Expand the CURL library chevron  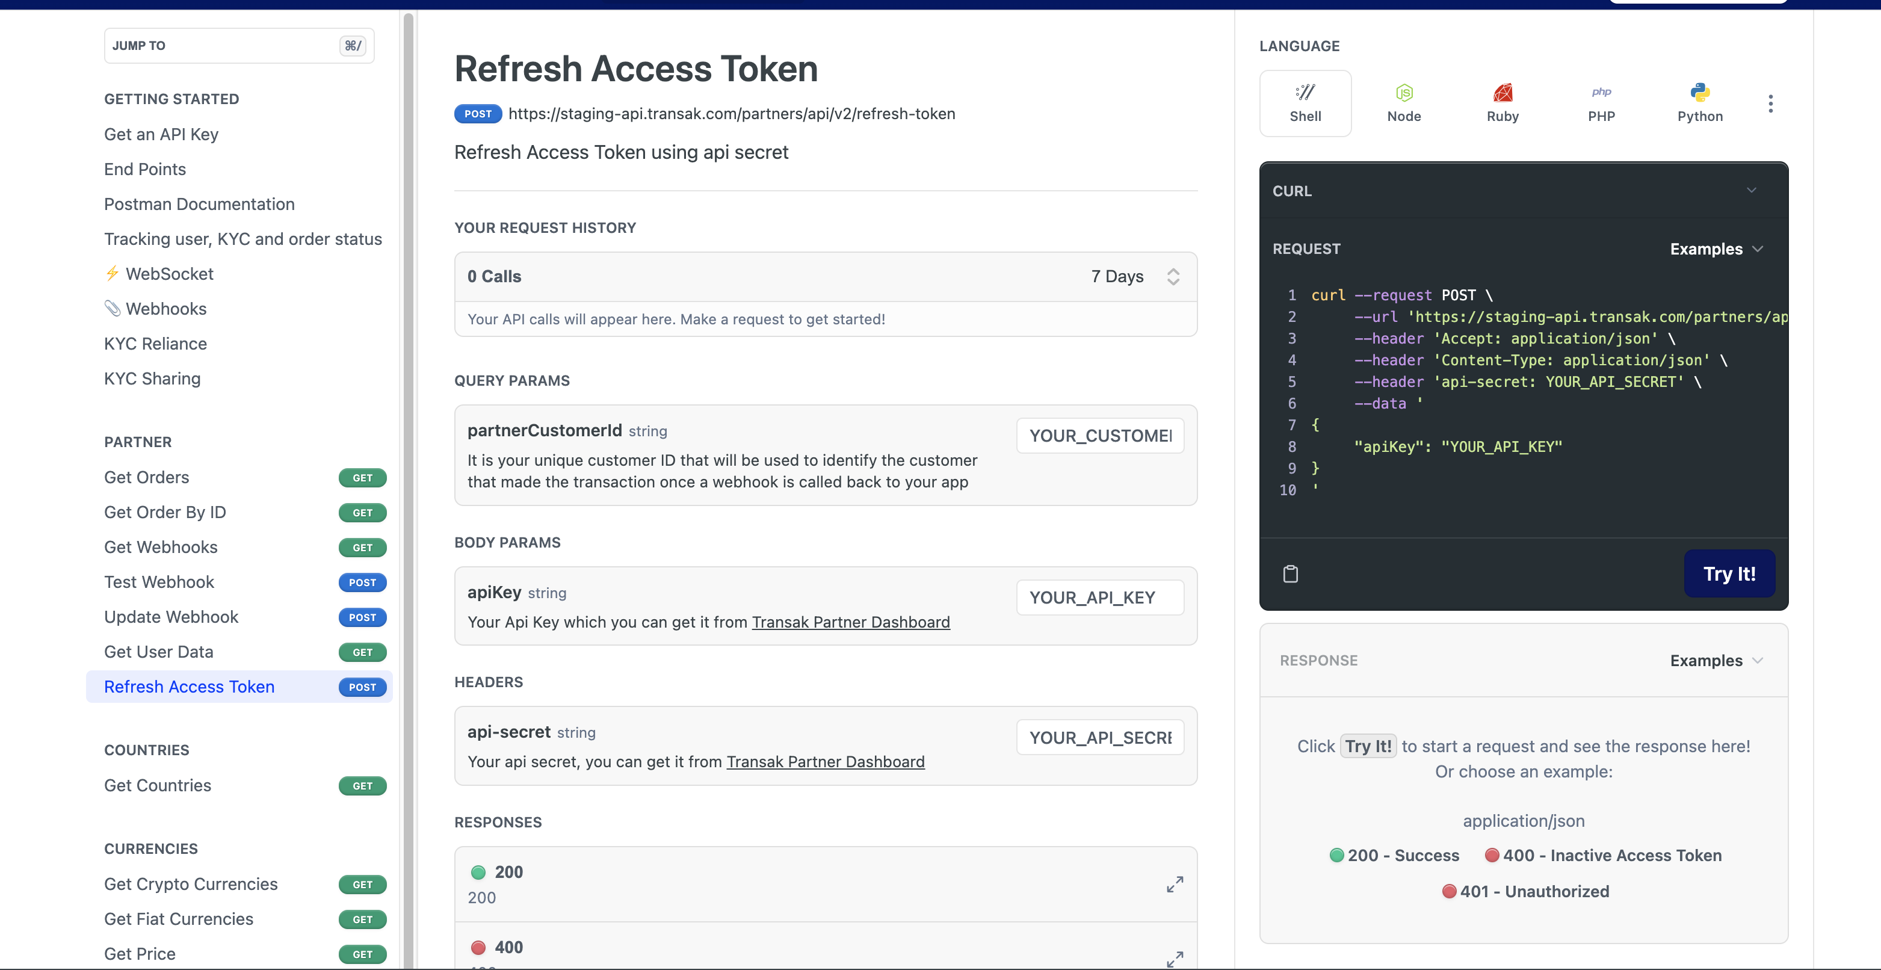(x=1751, y=191)
